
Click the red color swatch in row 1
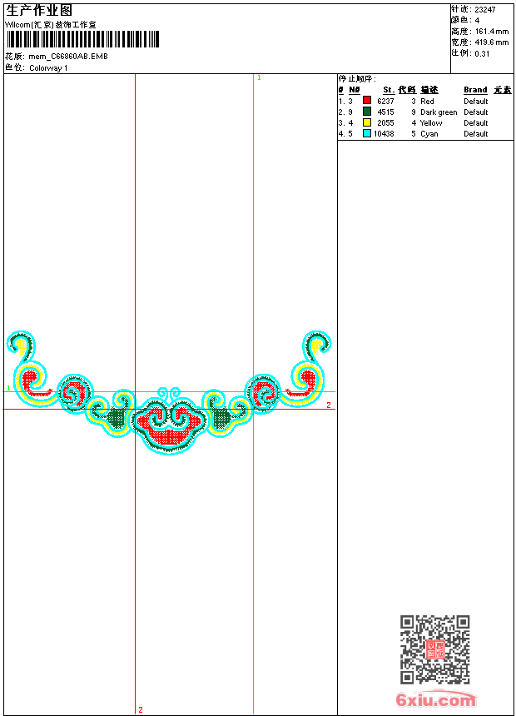tap(367, 101)
